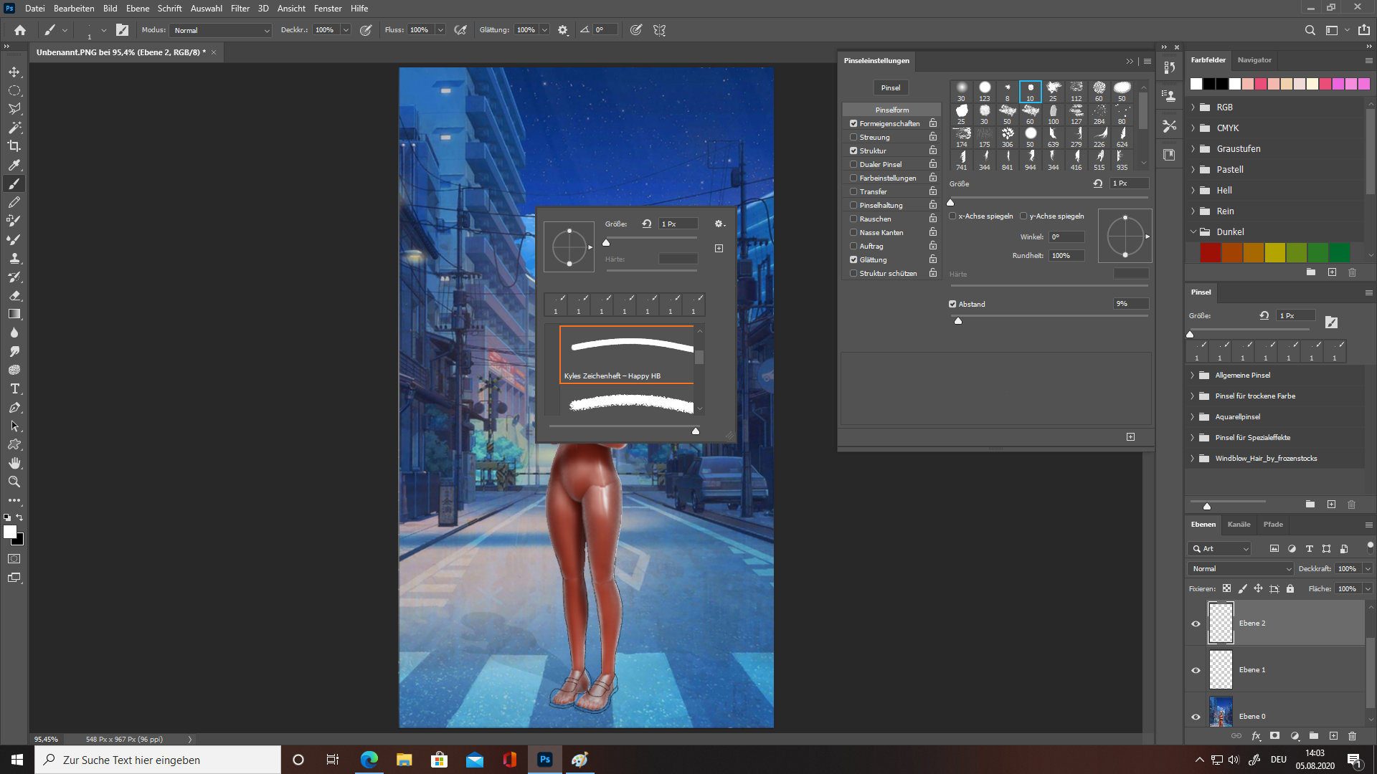
Task: Select the Polygonal Lasso tool
Action: [14, 109]
